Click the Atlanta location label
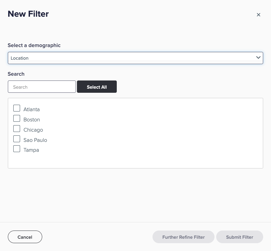Image resolution: width=271 pixels, height=251 pixels. coord(32,109)
